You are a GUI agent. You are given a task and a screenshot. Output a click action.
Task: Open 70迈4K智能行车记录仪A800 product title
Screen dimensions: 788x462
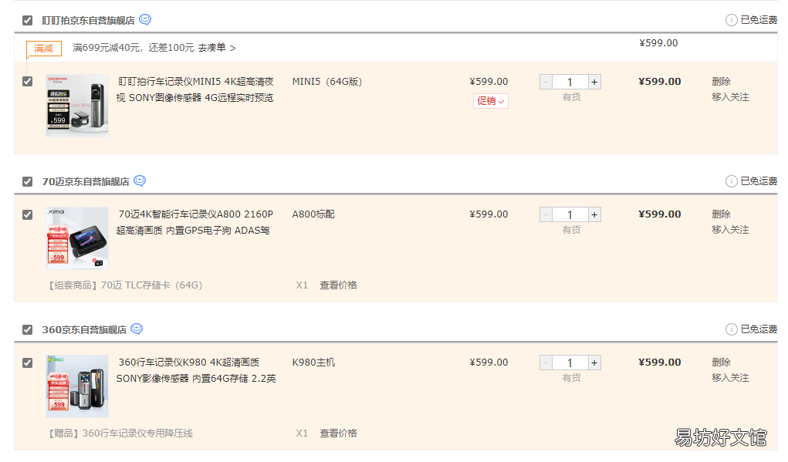pos(195,222)
